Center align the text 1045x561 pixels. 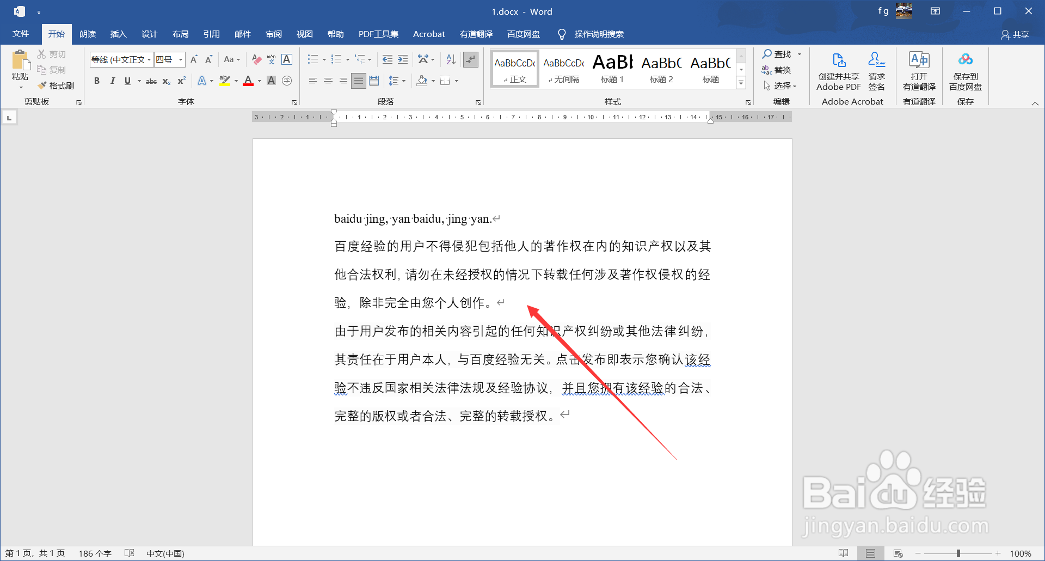click(x=328, y=81)
